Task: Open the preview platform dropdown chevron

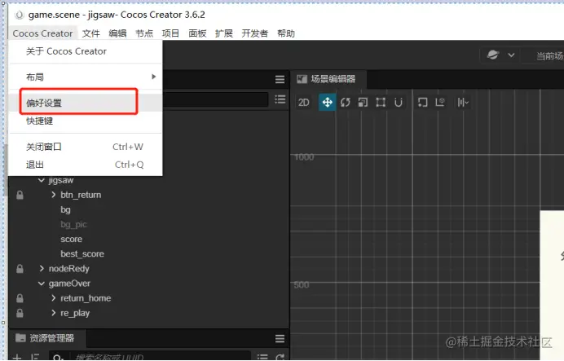Action: (511, 55)
